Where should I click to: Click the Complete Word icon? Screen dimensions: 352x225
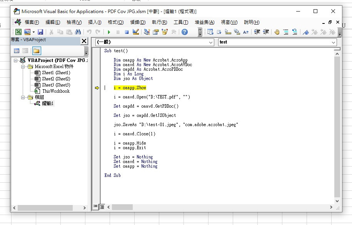(246, 32)
